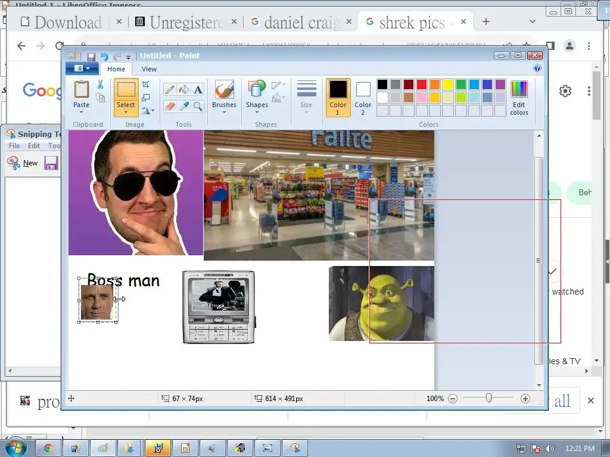Click Chrome back arrow

(x=21, y=46)
